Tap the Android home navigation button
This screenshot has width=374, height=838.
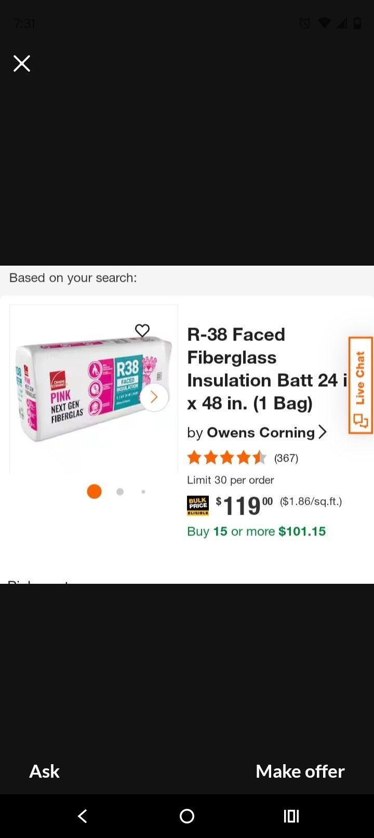187,816
